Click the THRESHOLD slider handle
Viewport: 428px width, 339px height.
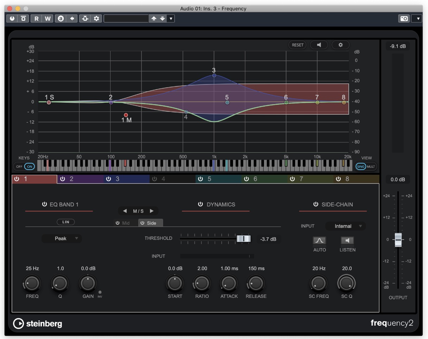(x=244, y=239)
